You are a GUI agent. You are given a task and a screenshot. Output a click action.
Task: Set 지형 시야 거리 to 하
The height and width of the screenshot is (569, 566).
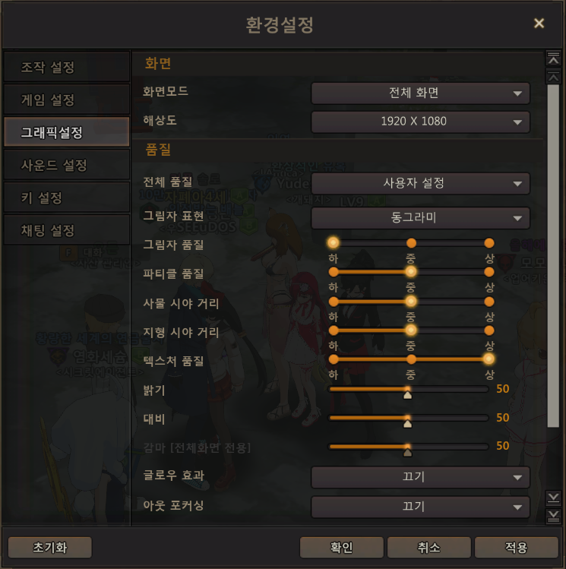click(x=334, y=330)
